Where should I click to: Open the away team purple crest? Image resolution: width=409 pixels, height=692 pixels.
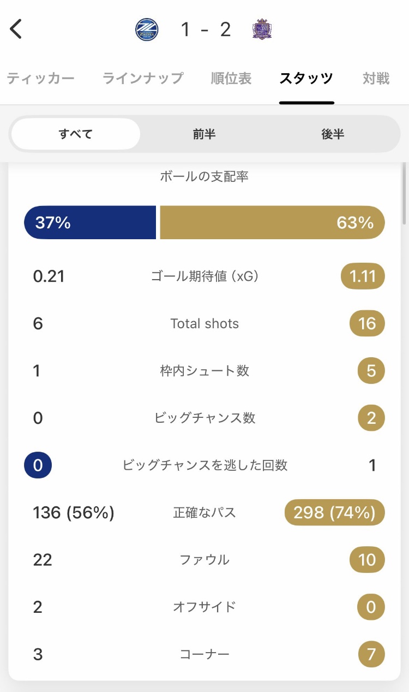(x=262, y=29)
